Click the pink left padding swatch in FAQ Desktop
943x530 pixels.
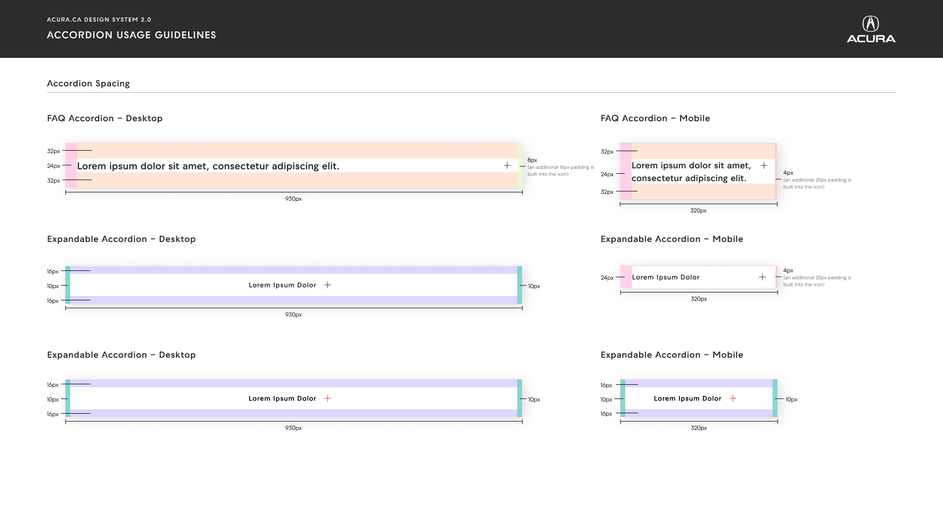click(x=71, y=165)
